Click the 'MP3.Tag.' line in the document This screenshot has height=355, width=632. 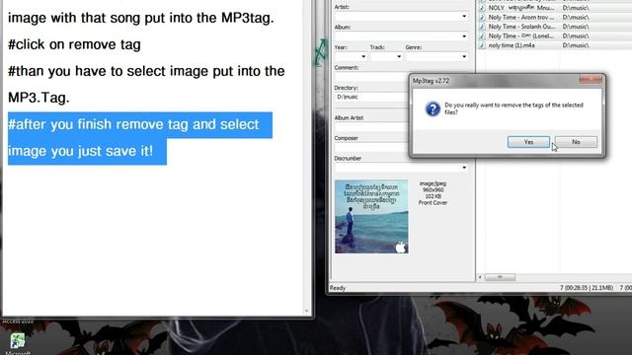pos(39,98)
